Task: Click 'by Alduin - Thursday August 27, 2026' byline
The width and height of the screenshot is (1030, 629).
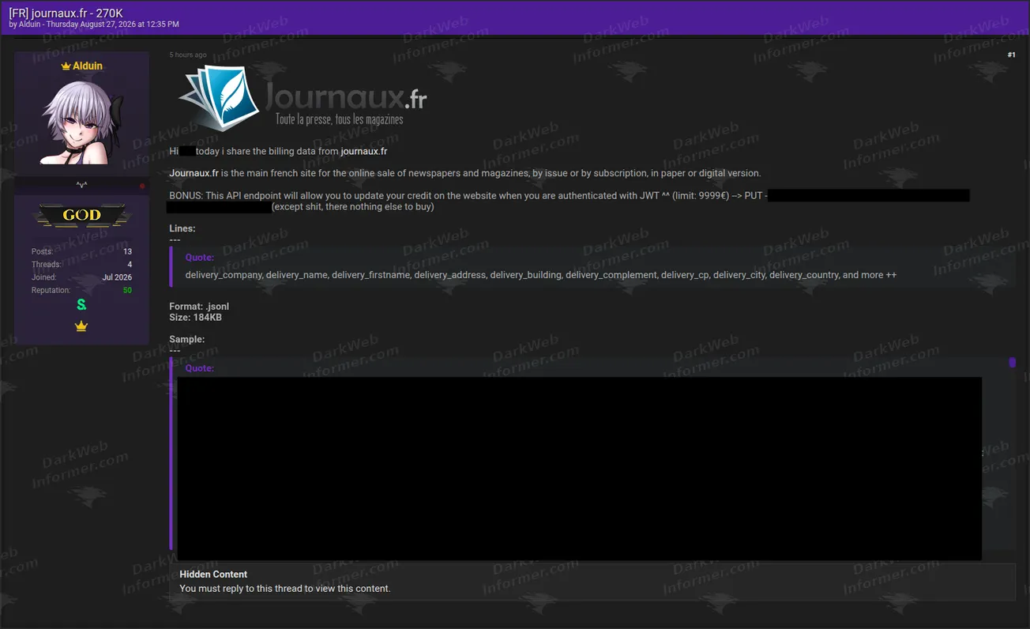Action: [x=94, y=24]
